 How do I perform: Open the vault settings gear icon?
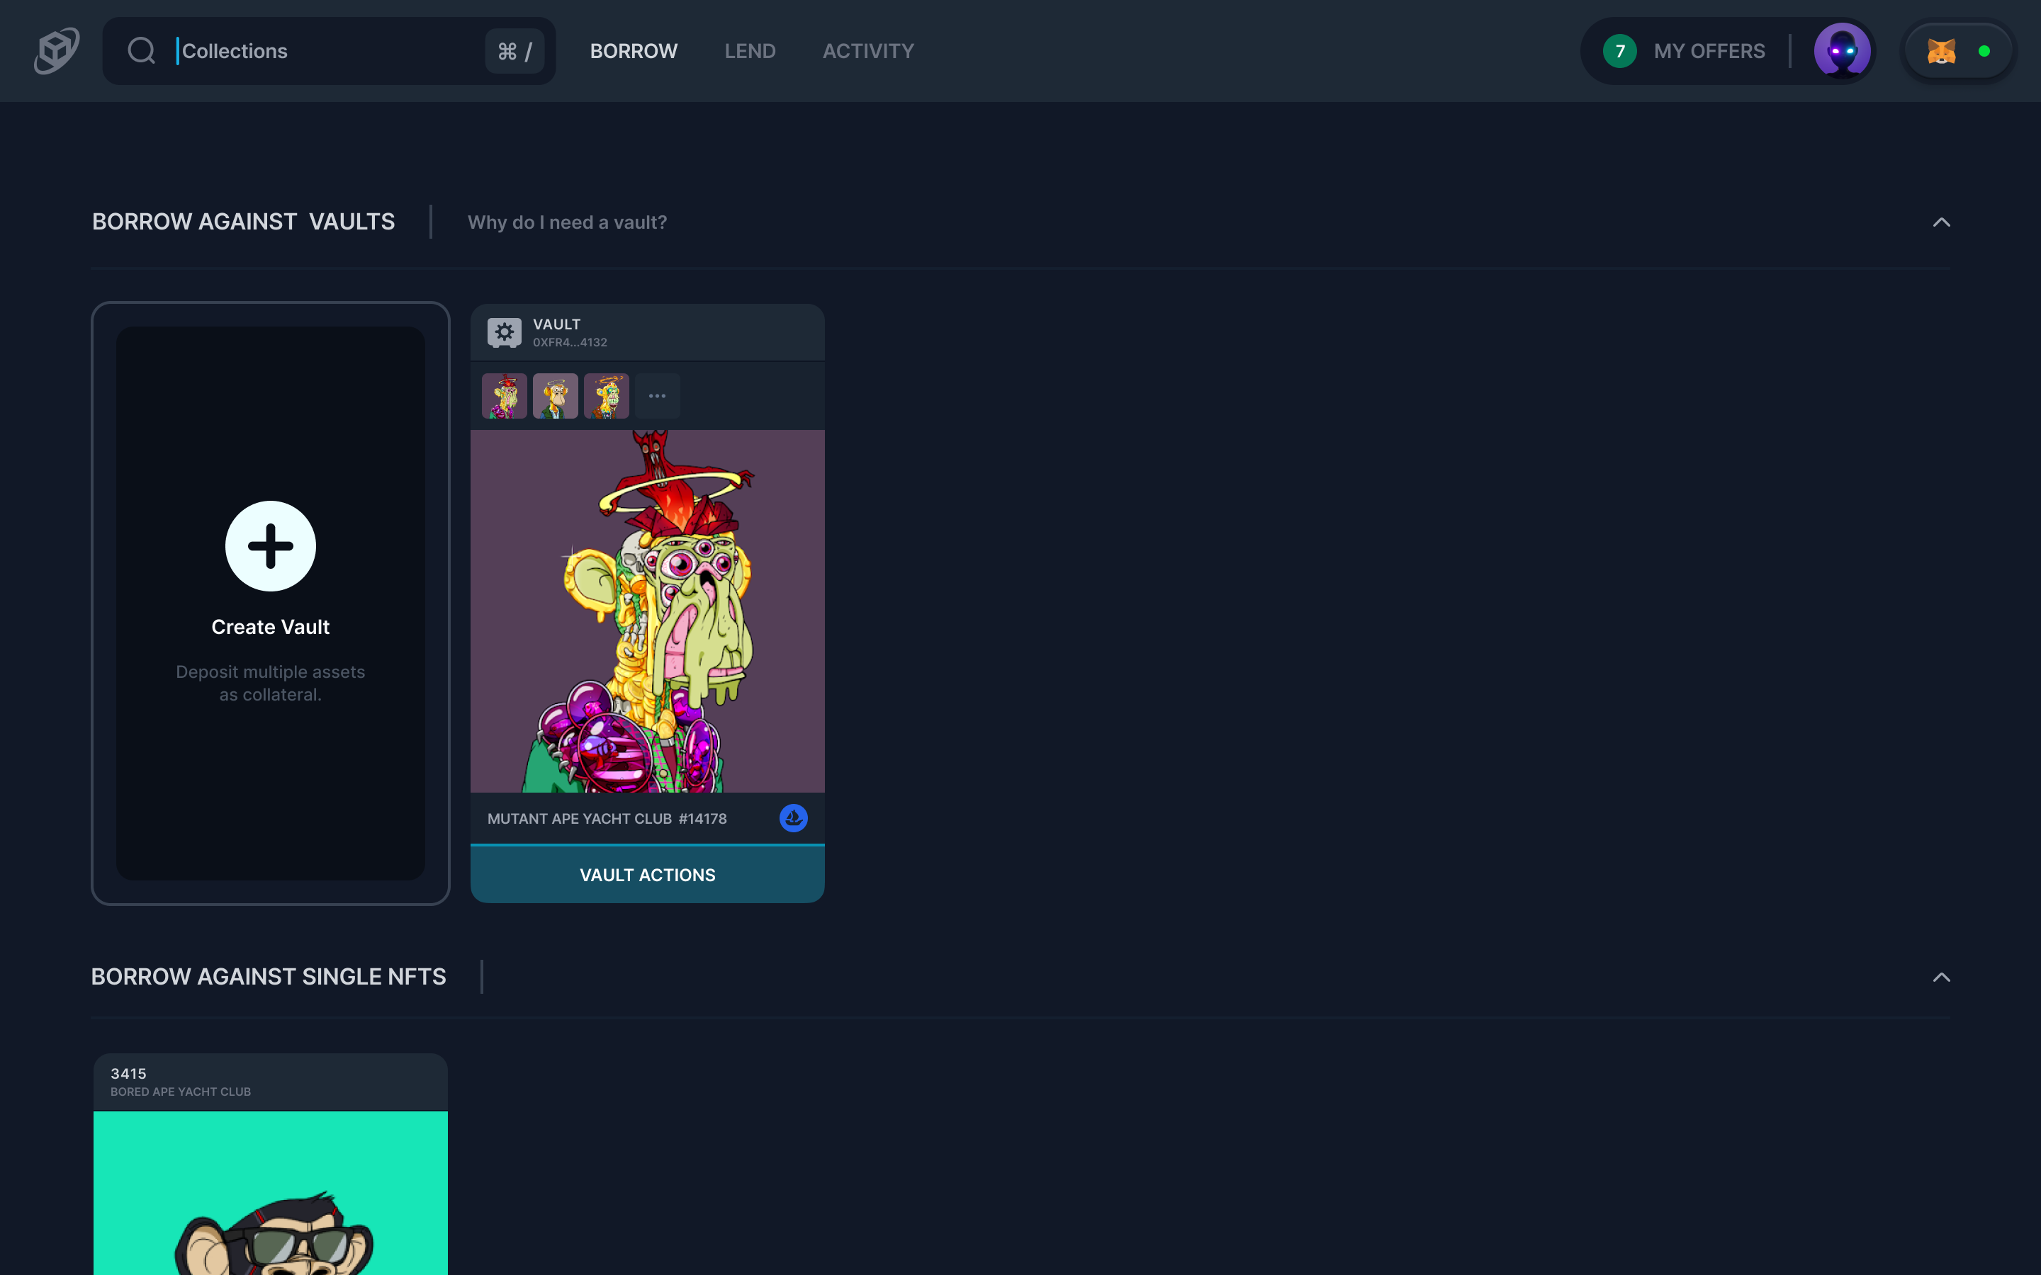click(505, 332)
